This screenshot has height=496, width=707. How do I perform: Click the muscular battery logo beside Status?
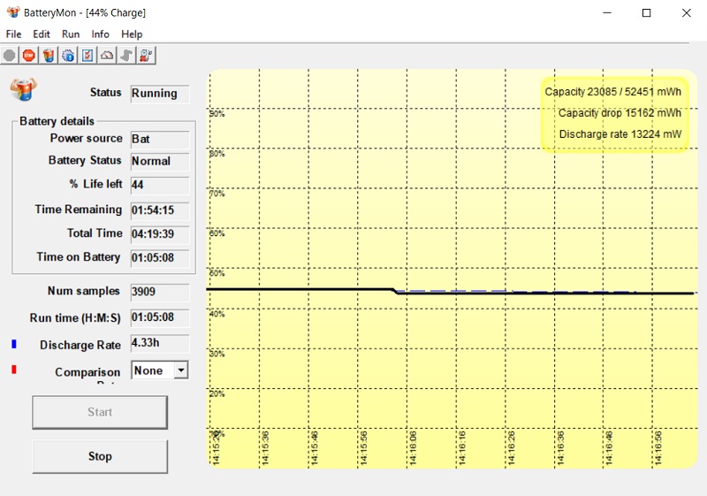[22, 89]
